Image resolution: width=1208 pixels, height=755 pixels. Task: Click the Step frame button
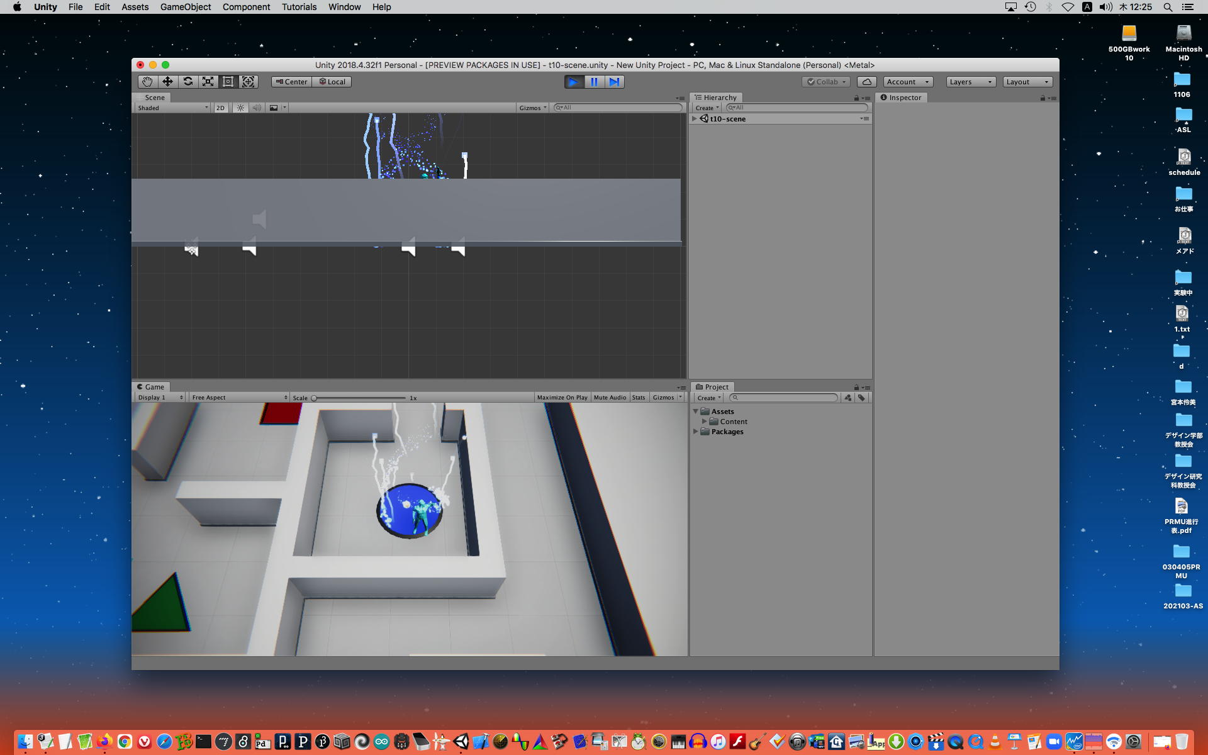pyautogui.click(x=614, y=82)
